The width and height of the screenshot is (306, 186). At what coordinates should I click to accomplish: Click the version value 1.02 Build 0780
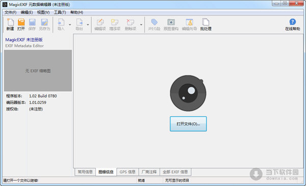point(43,96)
